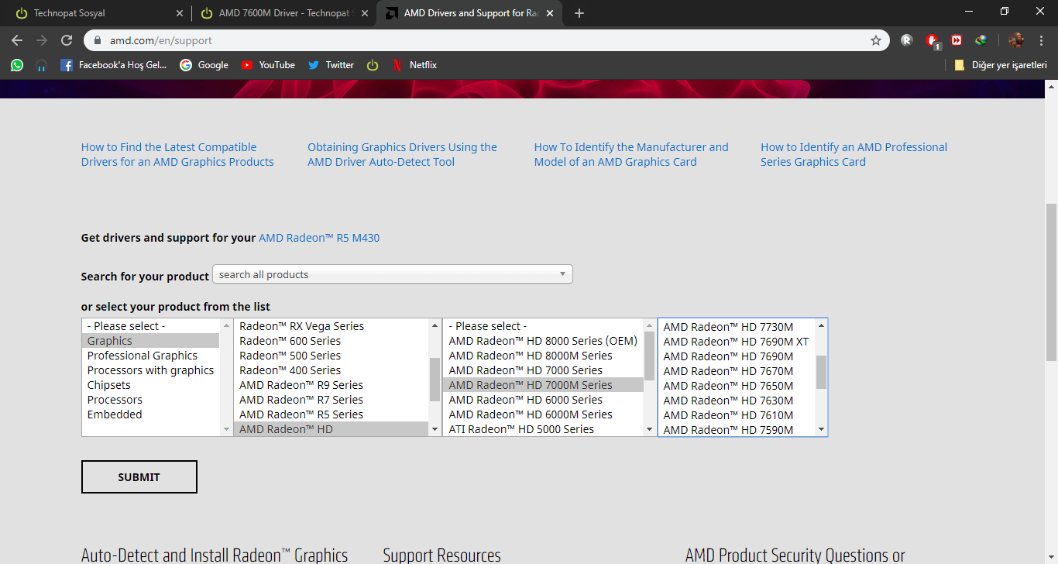The image size is (1058, 564).
Task: Click the down arrow of the product series list
Action: pos(434,429)
